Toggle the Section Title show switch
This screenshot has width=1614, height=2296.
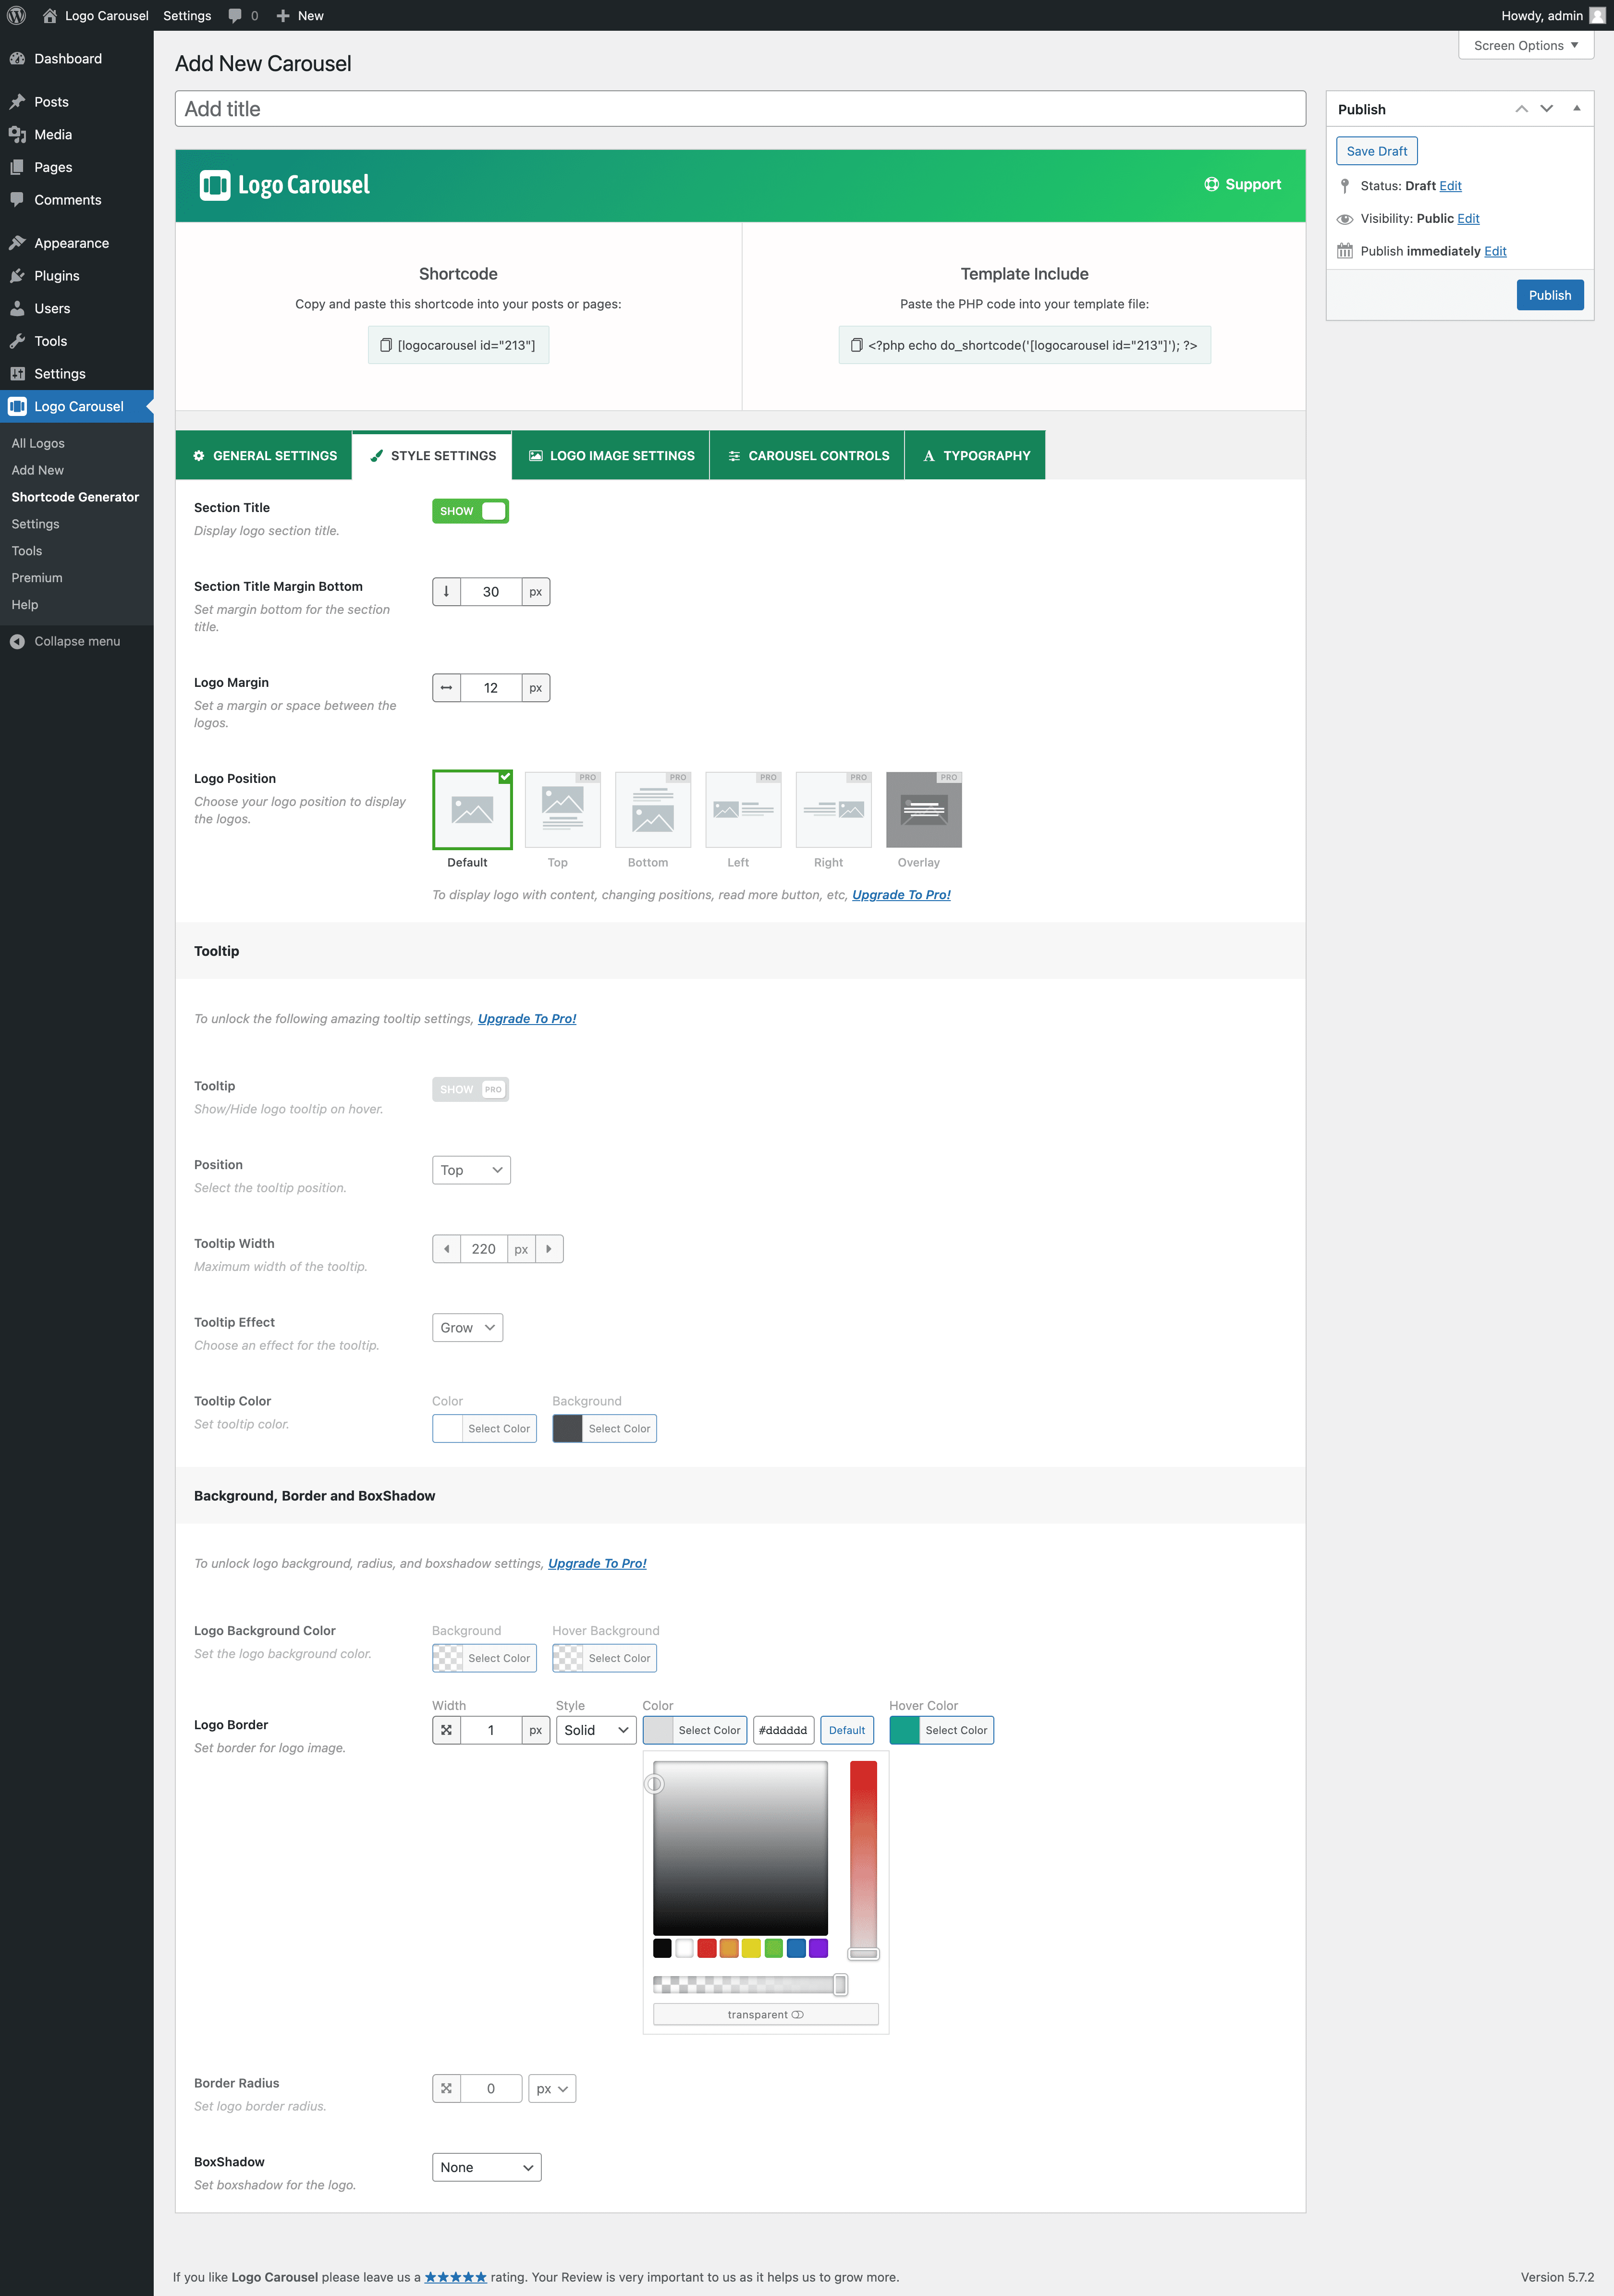coord(470,511)
